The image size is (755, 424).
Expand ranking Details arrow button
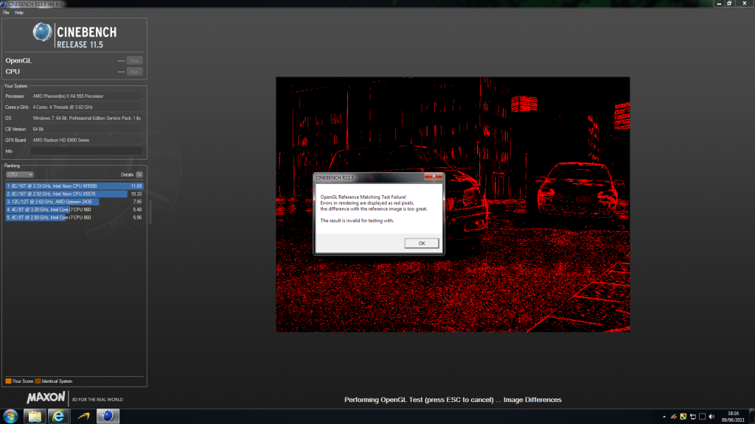point(139,174)
